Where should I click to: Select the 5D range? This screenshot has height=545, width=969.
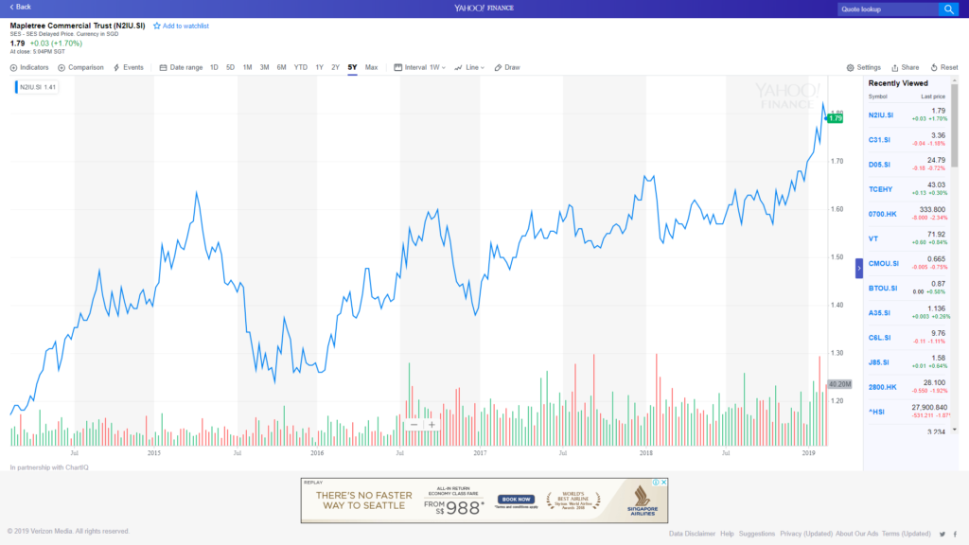230,67
